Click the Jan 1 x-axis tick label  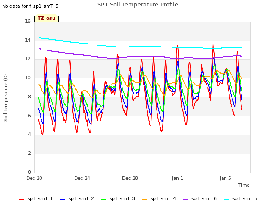pos(177,178)
